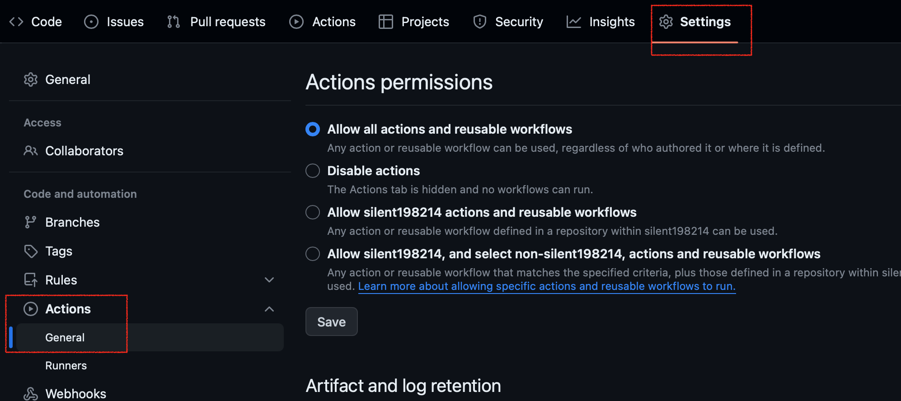901x401 pixels.
Task: Expand the Rules section chevron
Action: pyautogui.click(x=269, y=280)
